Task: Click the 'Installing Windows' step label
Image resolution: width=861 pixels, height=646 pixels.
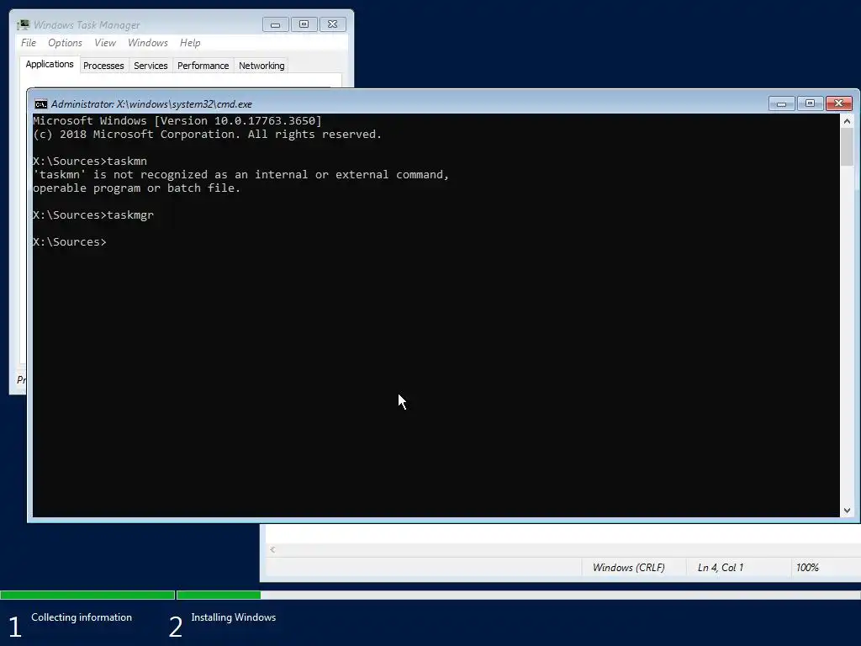Action: (x=234, y=617)
